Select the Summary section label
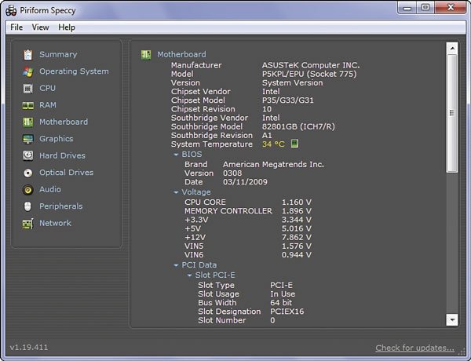 click(58, 54)
